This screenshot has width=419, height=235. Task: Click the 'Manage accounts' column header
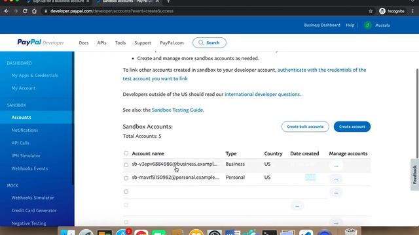click(x=348, y=154)
